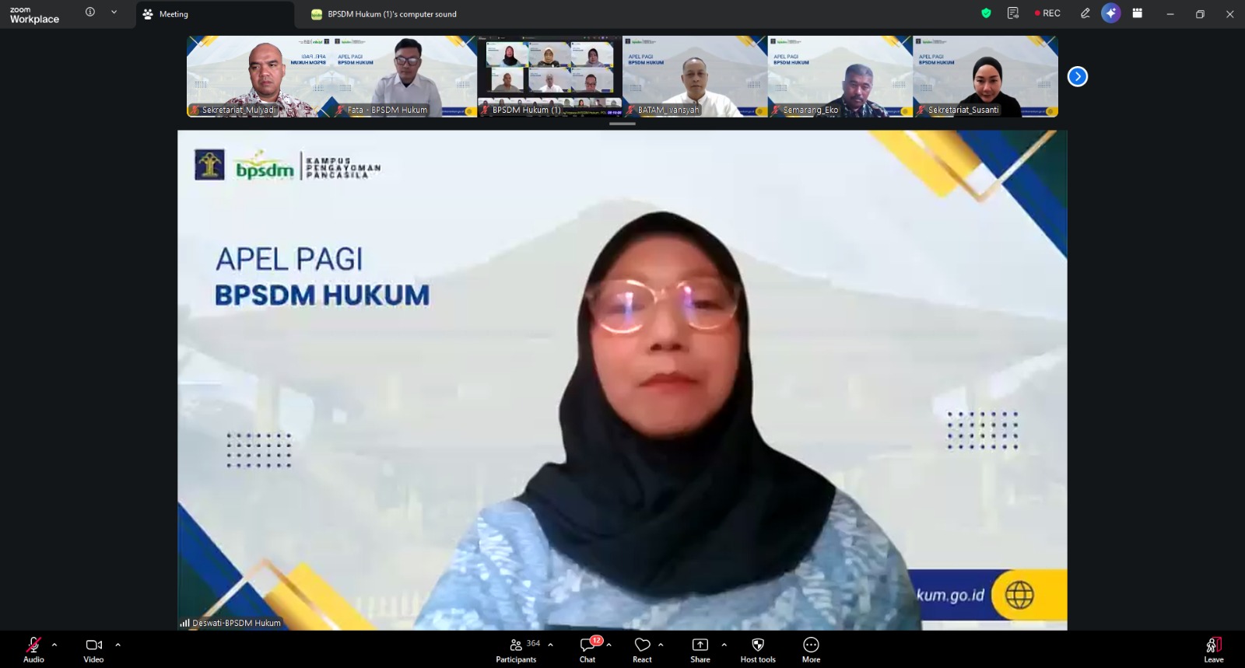
Task: Select Sekretariat_Mulyadi video thumbnail
Action: [x=259, y=76]
